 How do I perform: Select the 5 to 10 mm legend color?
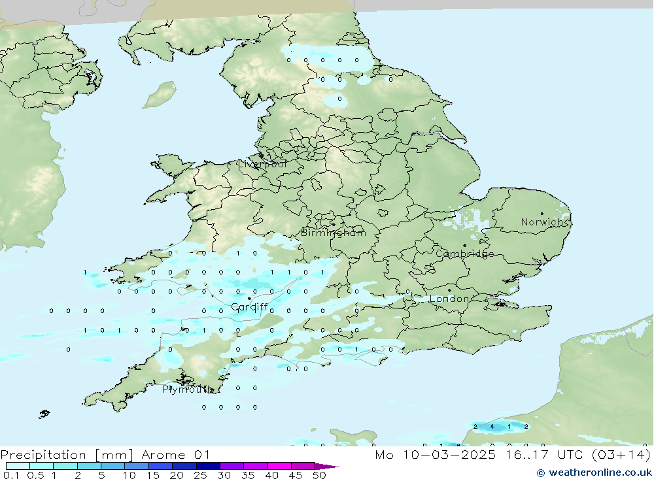coord(113,466)
